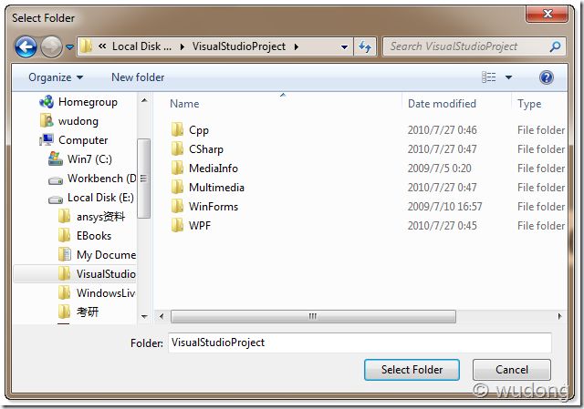This screenshot has width=584, height=409.
Task: Select Computer in navigation pane
Action: (83, 140)
